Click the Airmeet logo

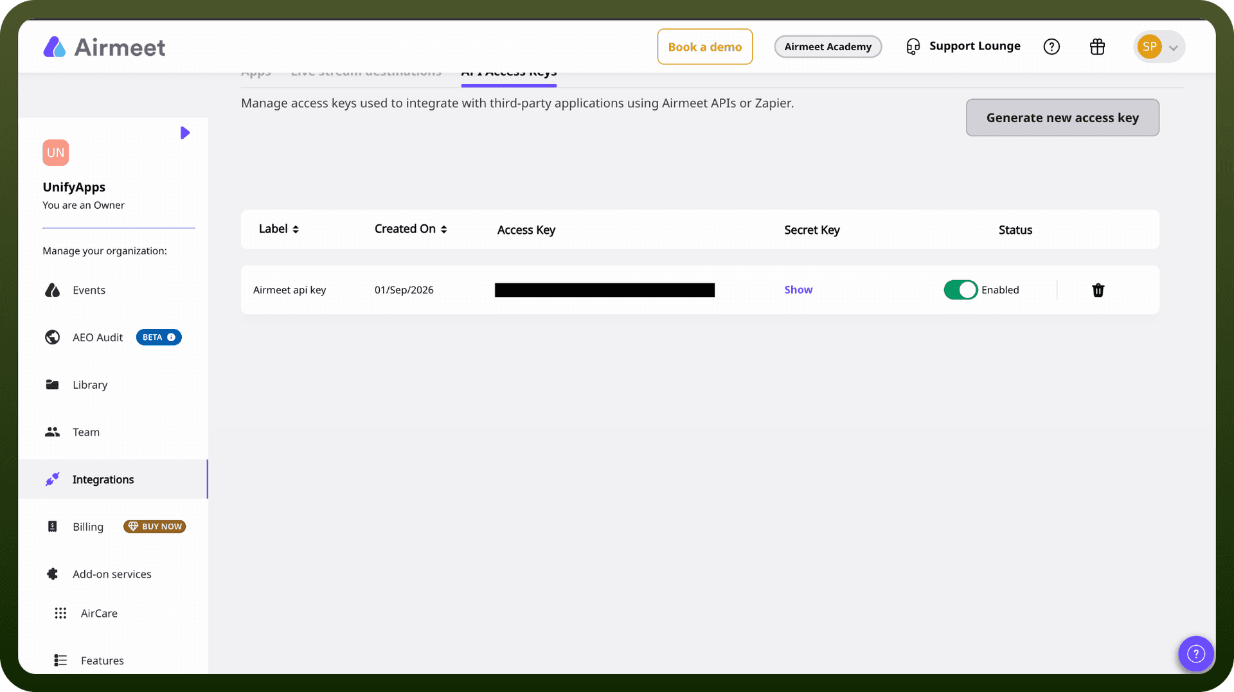tap(104, 47)
